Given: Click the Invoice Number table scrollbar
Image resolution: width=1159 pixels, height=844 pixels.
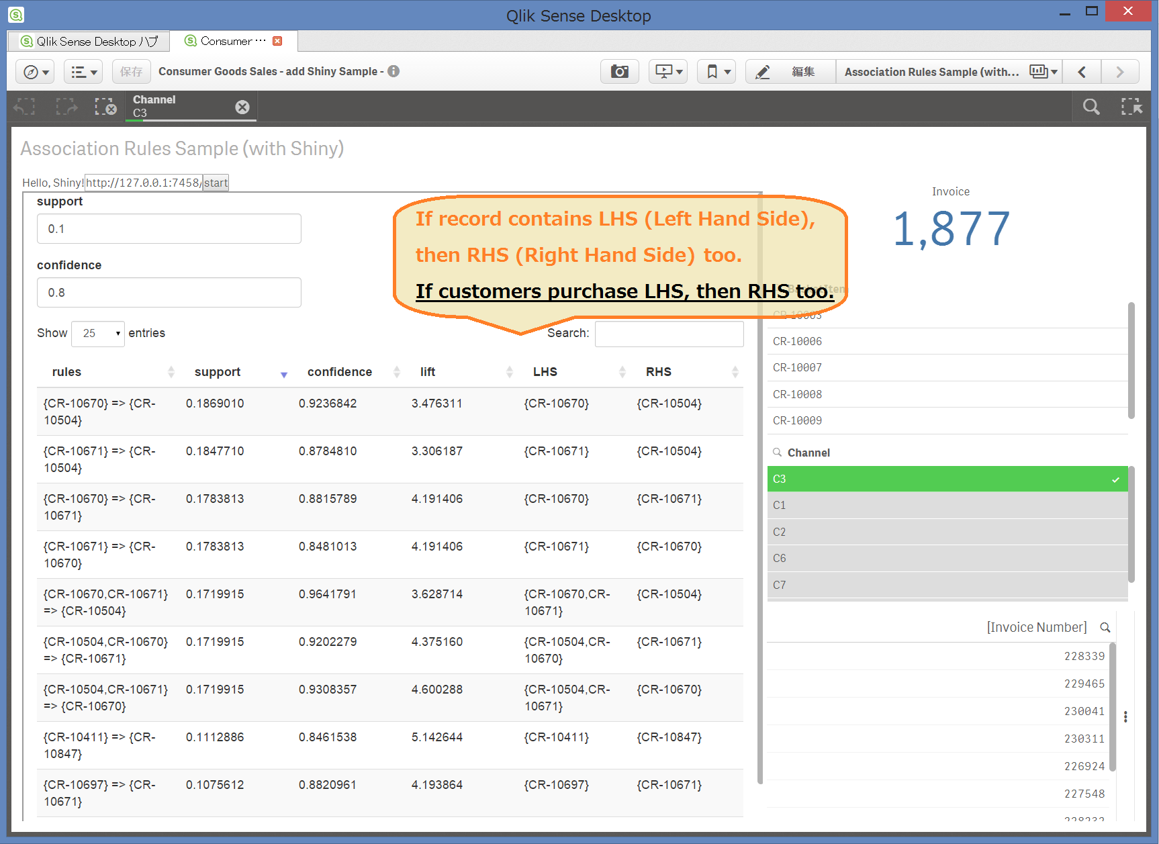Looking at the screenshot, I should [1113, 707].
